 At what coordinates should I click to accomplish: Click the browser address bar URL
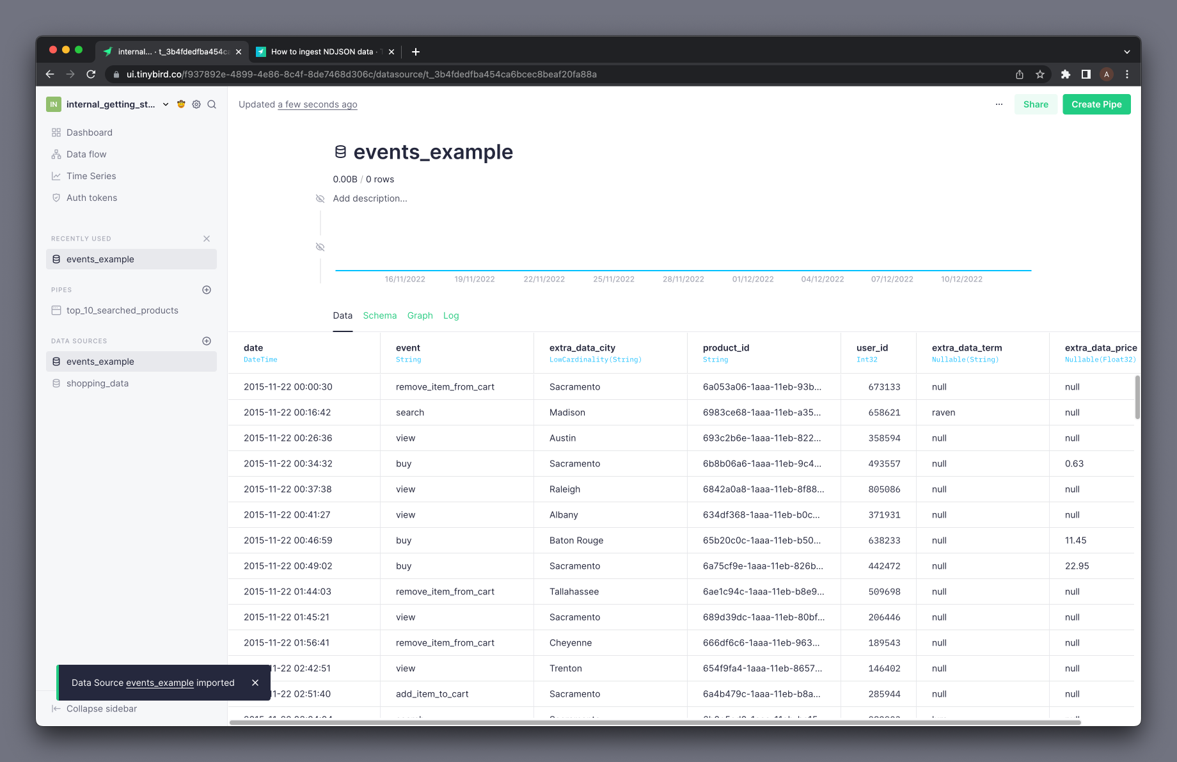(361, 74)
